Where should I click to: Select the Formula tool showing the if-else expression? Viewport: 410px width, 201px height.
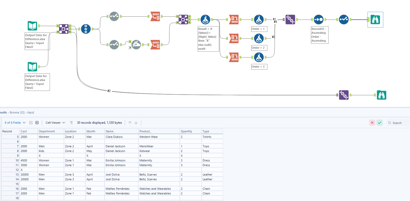205,19
